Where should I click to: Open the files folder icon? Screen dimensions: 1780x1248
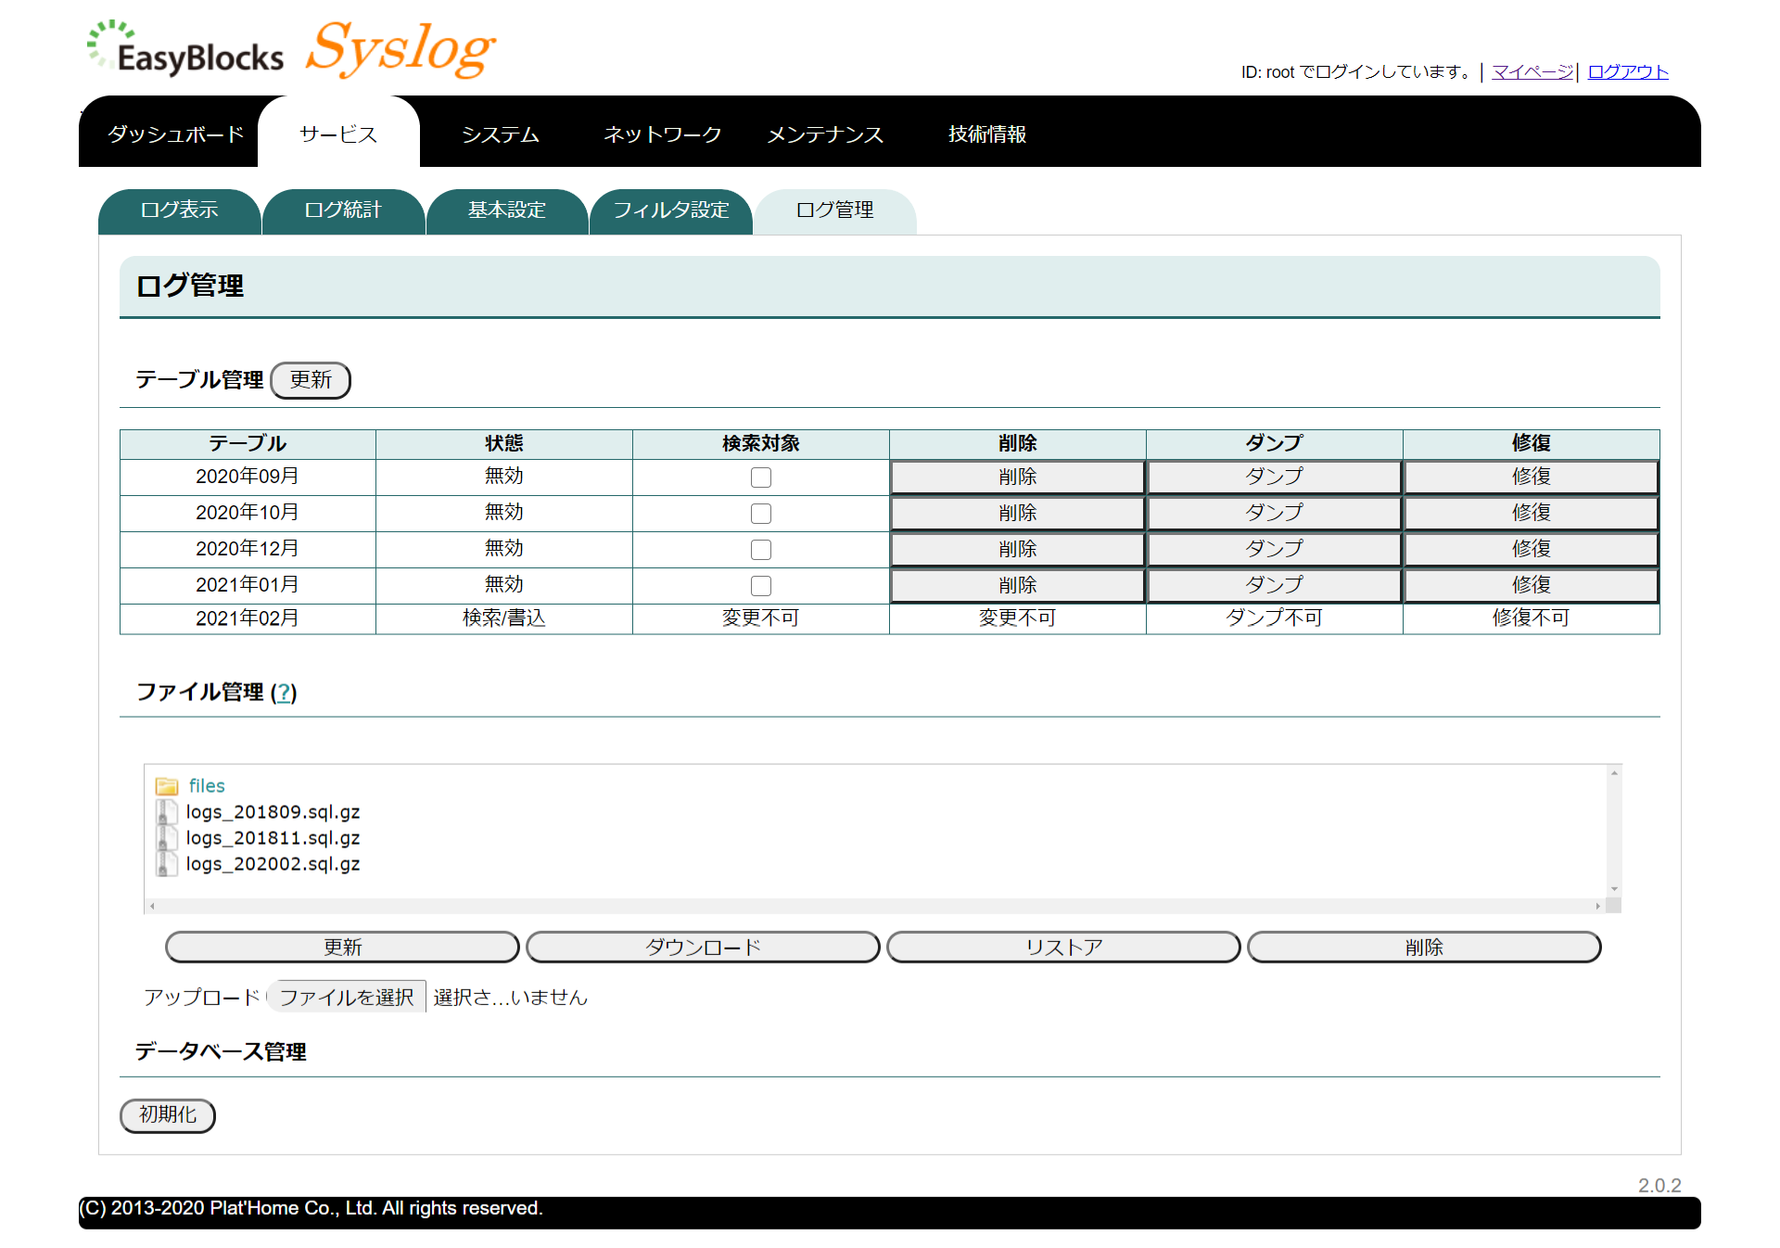pyautogui.click(x=167, y=786)
